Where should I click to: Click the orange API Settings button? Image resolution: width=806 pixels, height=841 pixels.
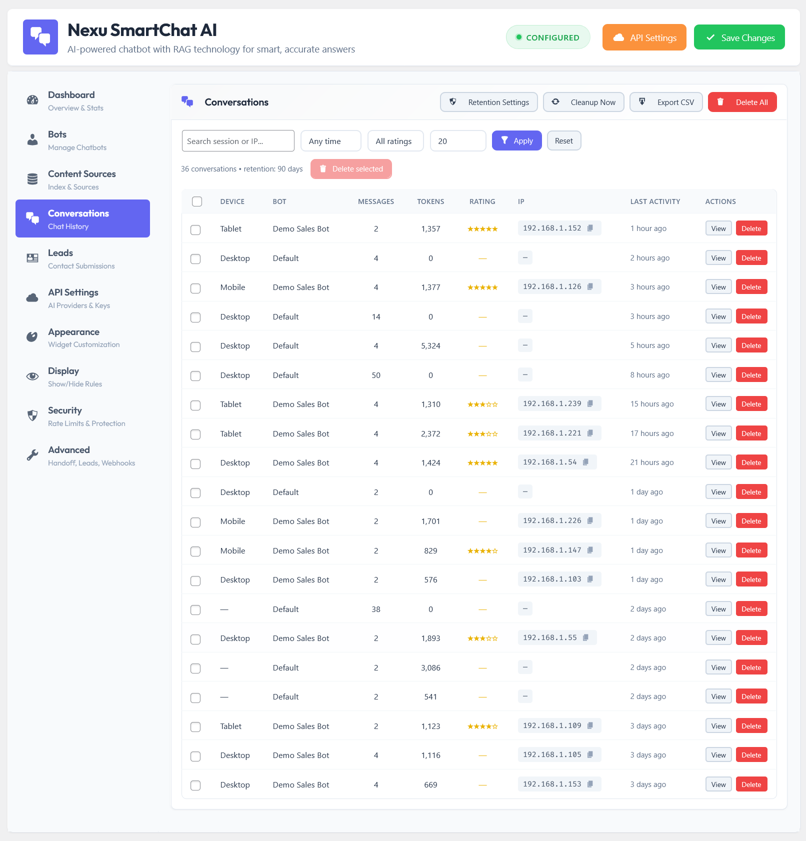(x=644, y=37)
